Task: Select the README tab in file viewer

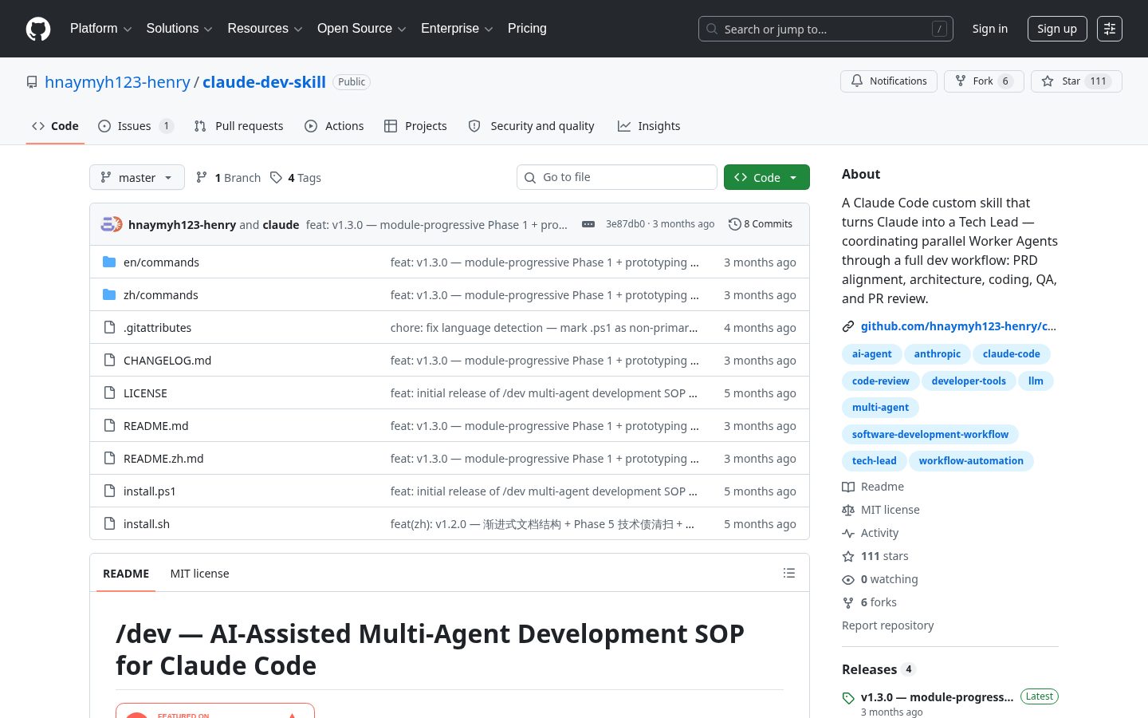Action: coord(126,574)
